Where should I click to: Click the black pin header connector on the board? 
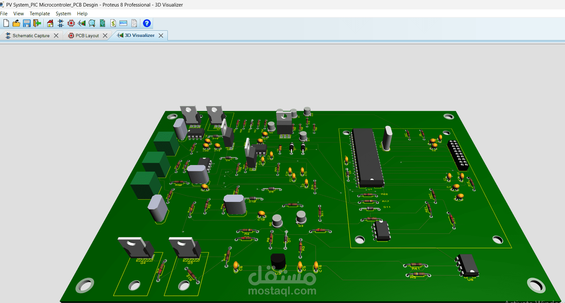tap(458, 156)
